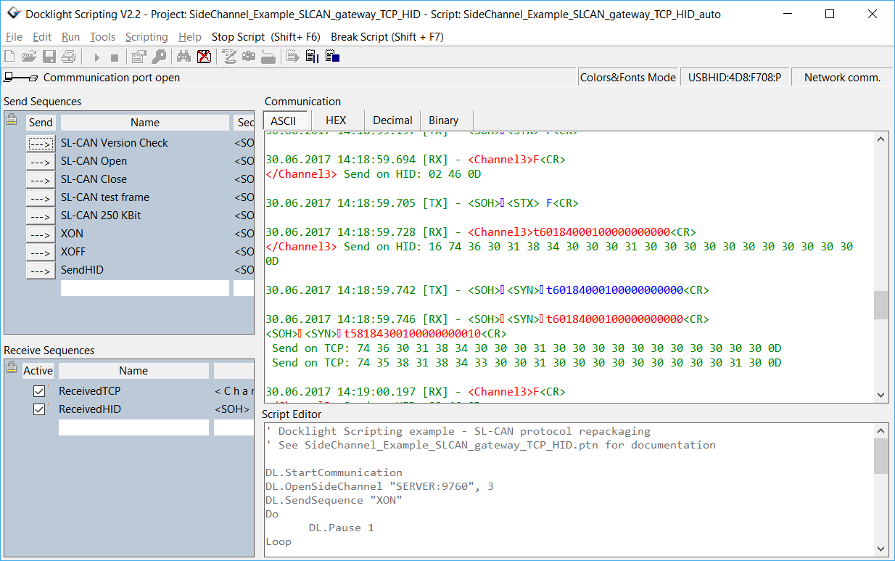Click the Colors&Fonts Mode button
The width and height of the screenshot is (895, 561).
pyautogui.click(x=628, y=77)
